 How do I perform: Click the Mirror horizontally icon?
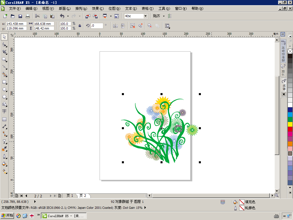115,26
